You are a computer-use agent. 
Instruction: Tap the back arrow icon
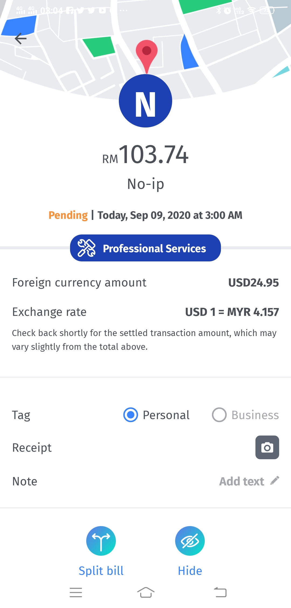[20, 39]
